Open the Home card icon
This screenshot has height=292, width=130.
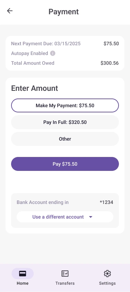coord(23,274)
